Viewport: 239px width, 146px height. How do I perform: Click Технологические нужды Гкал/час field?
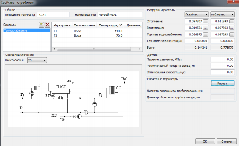[x=197, y=41]
